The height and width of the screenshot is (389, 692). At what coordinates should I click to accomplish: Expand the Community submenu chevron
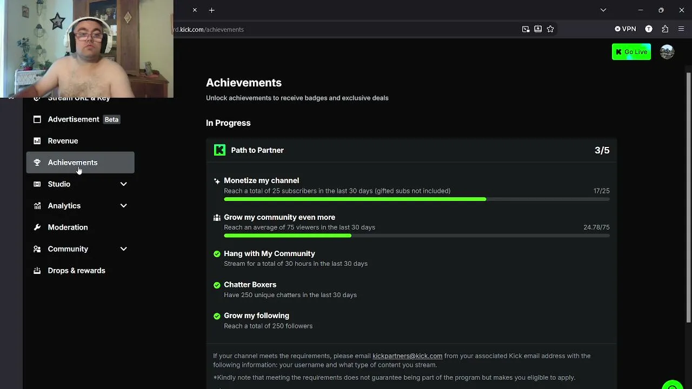(123, 249)
